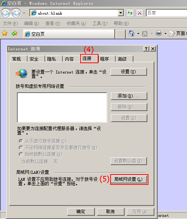Expand the address bar dropdown arrow
This screenshot has height=219, width=187.
click(121, 13)
